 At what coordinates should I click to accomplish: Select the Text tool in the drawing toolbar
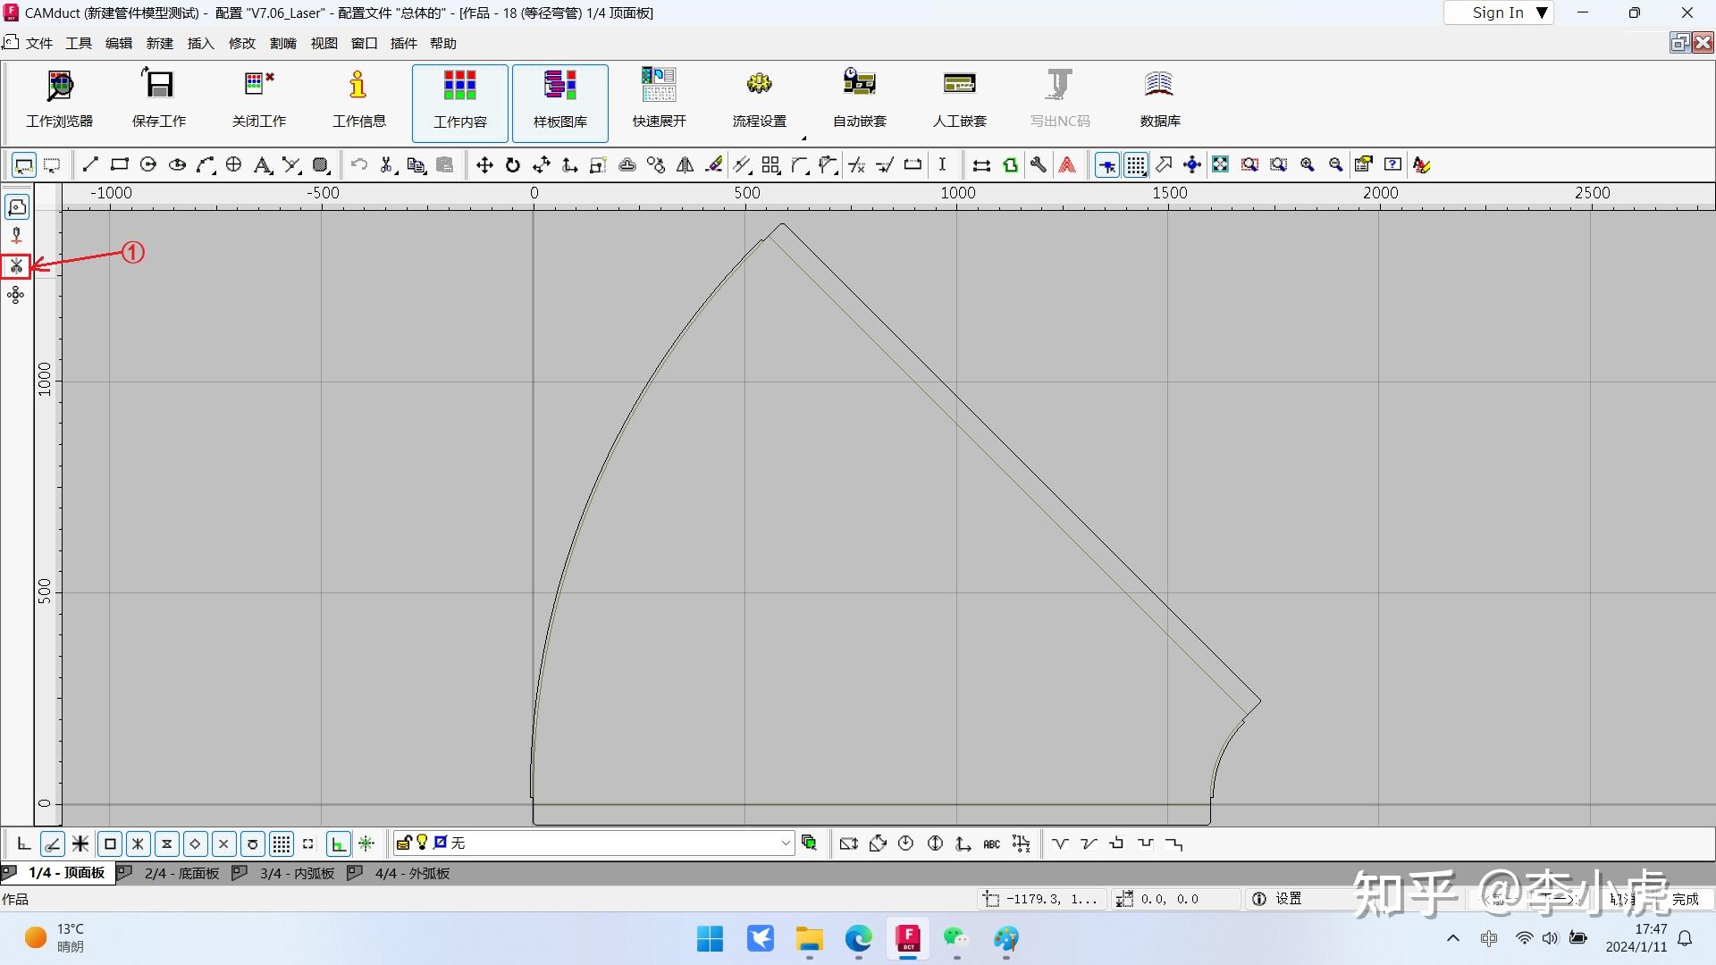pos(262,164)
